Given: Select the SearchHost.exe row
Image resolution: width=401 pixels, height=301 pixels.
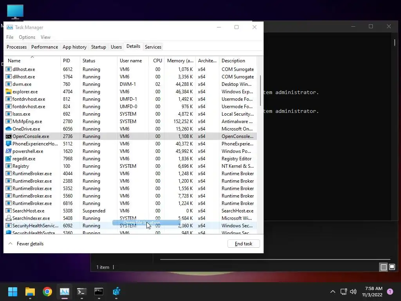Looking at the screenshot, I should point(130,210).
